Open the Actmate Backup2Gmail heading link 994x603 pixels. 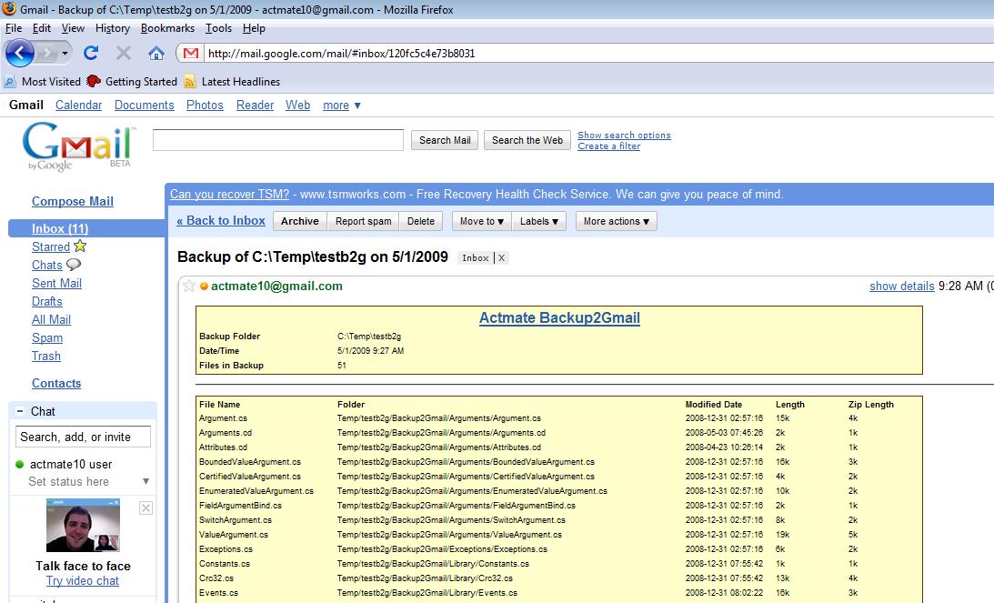[x=559, y=317]
